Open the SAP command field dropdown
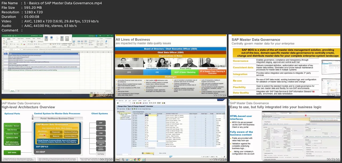 pos(130,103)
